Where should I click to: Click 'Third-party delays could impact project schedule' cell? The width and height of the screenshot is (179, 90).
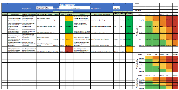click(x=29, y=37)
